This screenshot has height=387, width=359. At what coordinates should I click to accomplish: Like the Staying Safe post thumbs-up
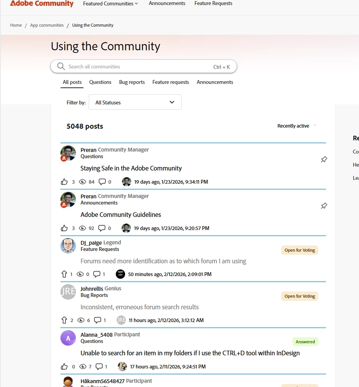point(64,182)
